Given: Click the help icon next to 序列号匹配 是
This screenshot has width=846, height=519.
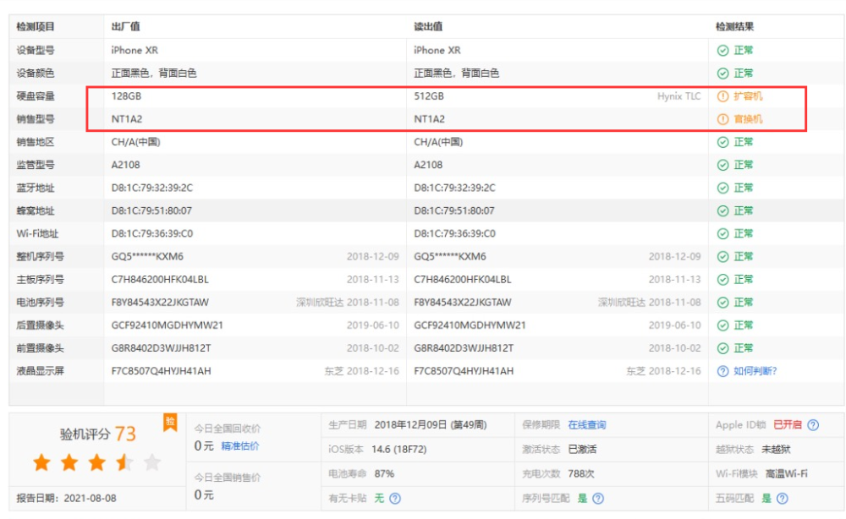Looking at the screenshot, I should point(598,499).
